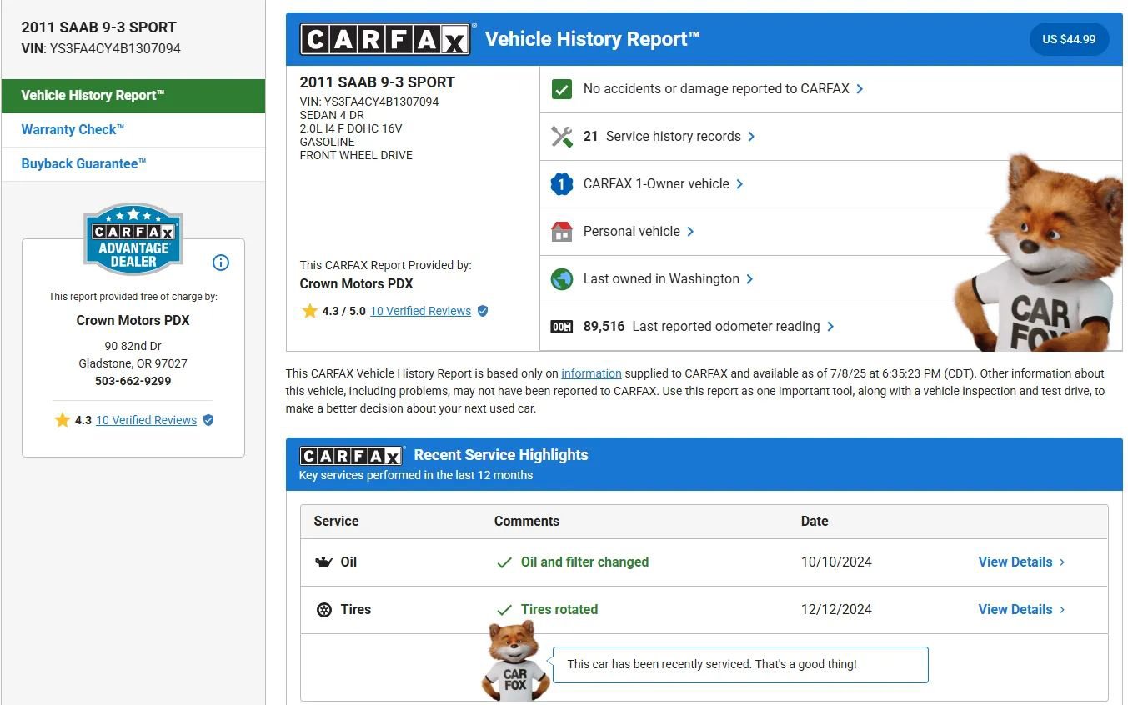Open the Warranty Check tab
Viewport: 1128px width, 705px height.
[x=73, y=130]
